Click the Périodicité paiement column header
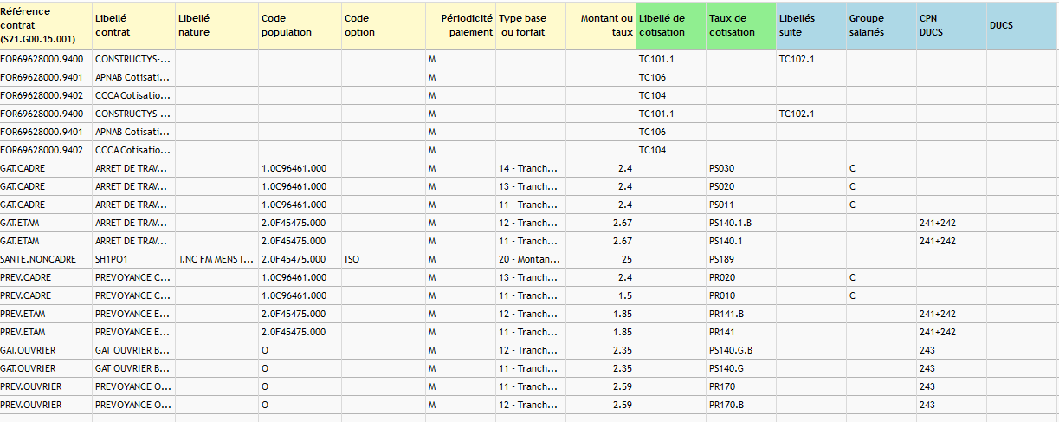Viewport: 1059px width, 422px height. (x=461, y=25)
